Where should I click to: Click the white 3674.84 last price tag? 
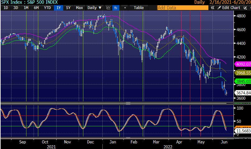pos(243,93)
